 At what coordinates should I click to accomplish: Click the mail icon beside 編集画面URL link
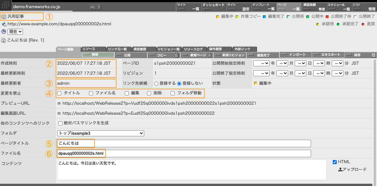click(59, 113)
